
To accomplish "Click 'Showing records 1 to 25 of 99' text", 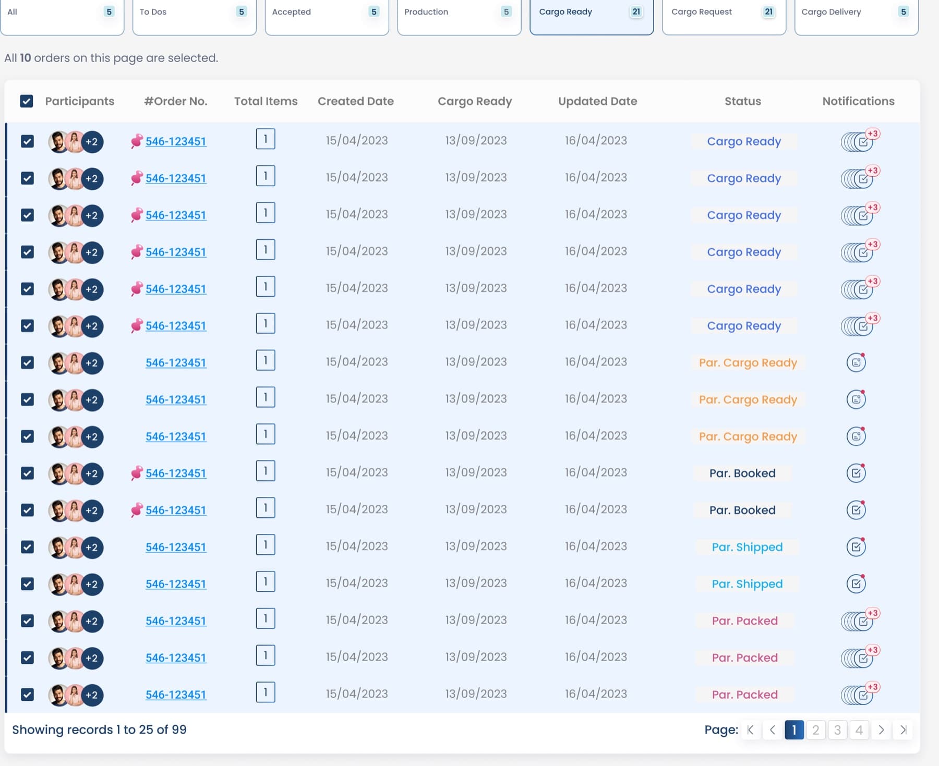I will (99, 729).
